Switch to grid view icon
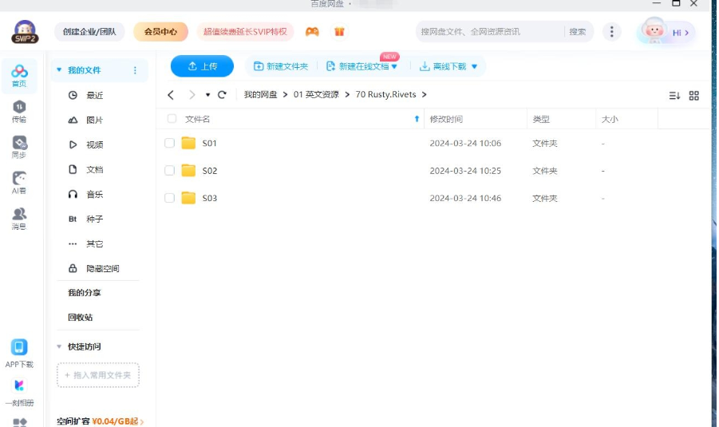 [693, 96]
